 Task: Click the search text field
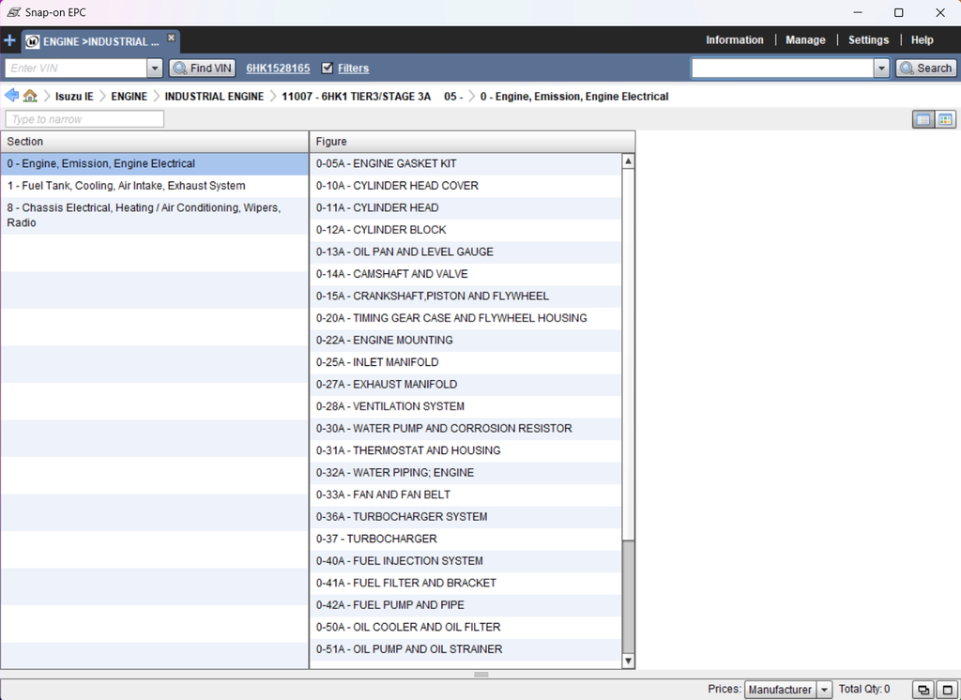(x=783, y=68)
